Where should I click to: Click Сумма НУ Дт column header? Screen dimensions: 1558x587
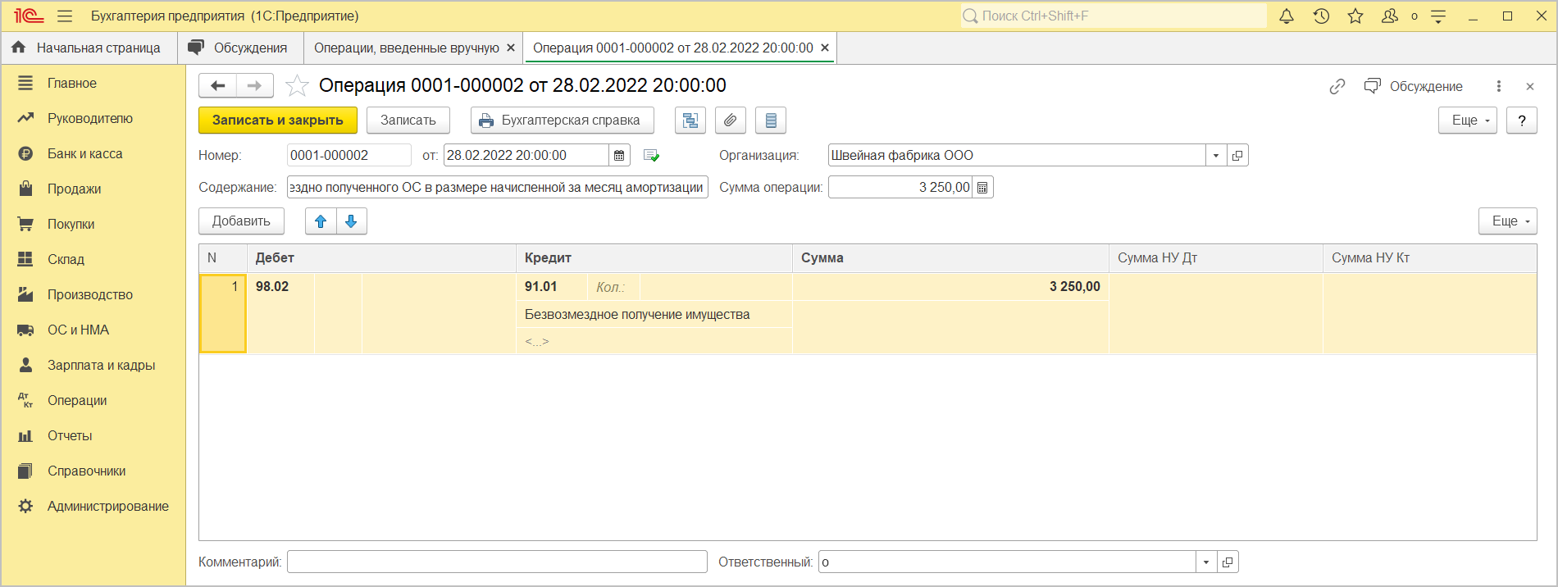pos(1215,257)
